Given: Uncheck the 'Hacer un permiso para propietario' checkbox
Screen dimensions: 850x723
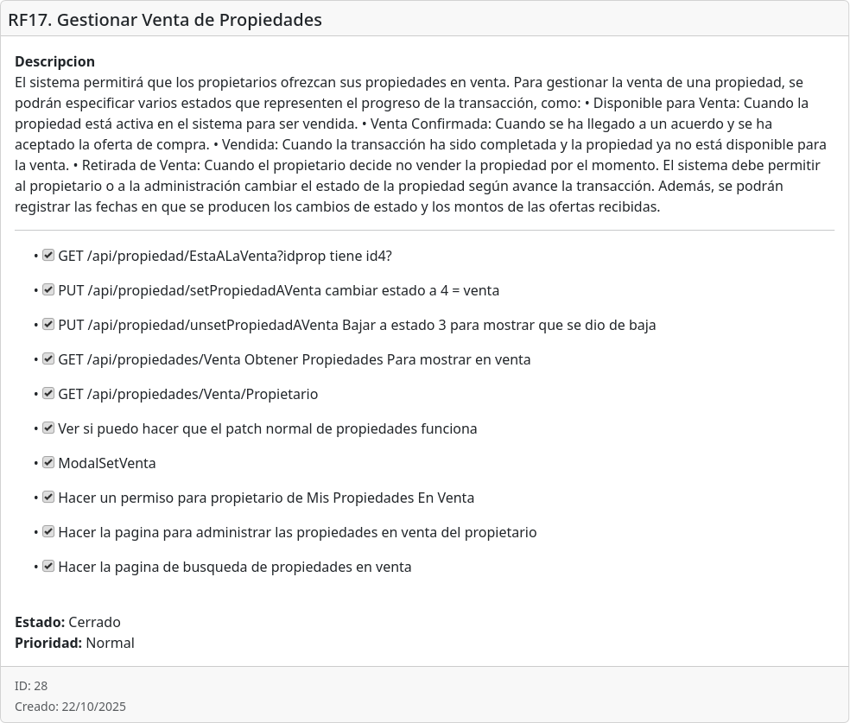Looking at the screenshot, I should [48, 498].
